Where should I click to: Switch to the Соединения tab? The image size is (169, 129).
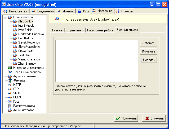click(43, 11)
